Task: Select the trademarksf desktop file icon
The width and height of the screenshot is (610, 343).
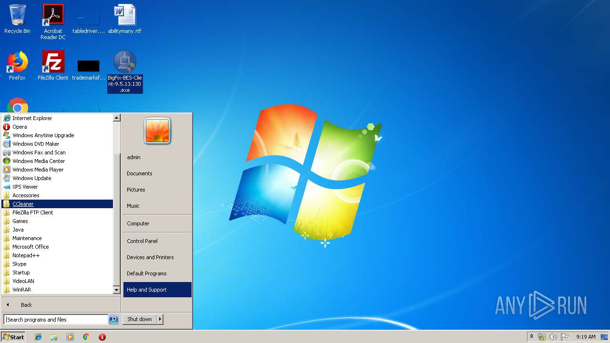Action: (89, 69)
